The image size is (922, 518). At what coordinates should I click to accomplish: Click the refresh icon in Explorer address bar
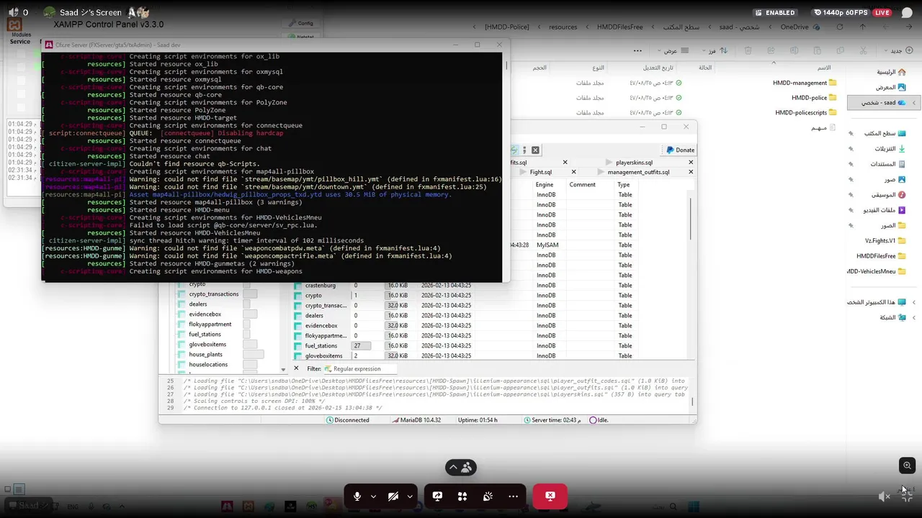pos(839,27)
